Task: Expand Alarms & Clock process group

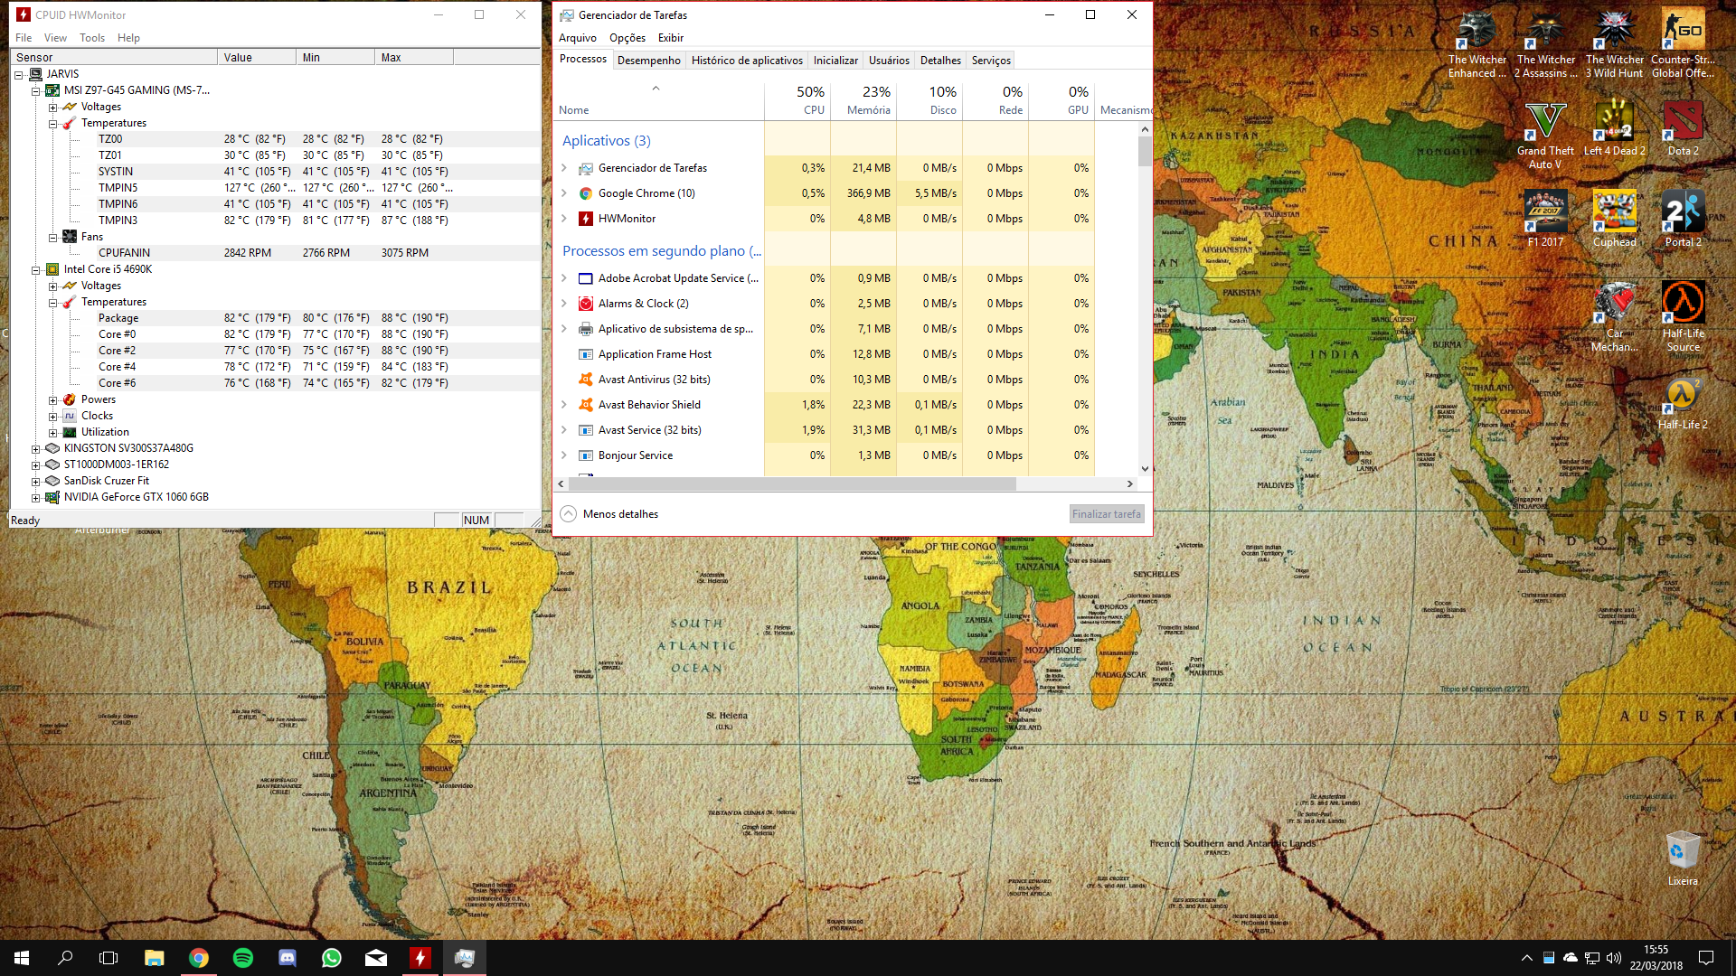Action: pyautogui.click(x=564, y=304)
